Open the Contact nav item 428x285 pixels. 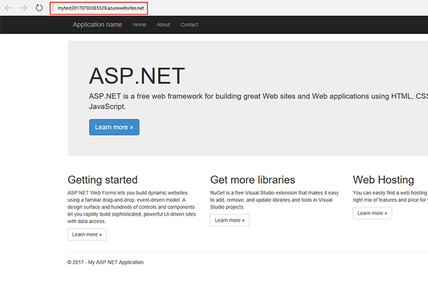(x=189, y=24)
